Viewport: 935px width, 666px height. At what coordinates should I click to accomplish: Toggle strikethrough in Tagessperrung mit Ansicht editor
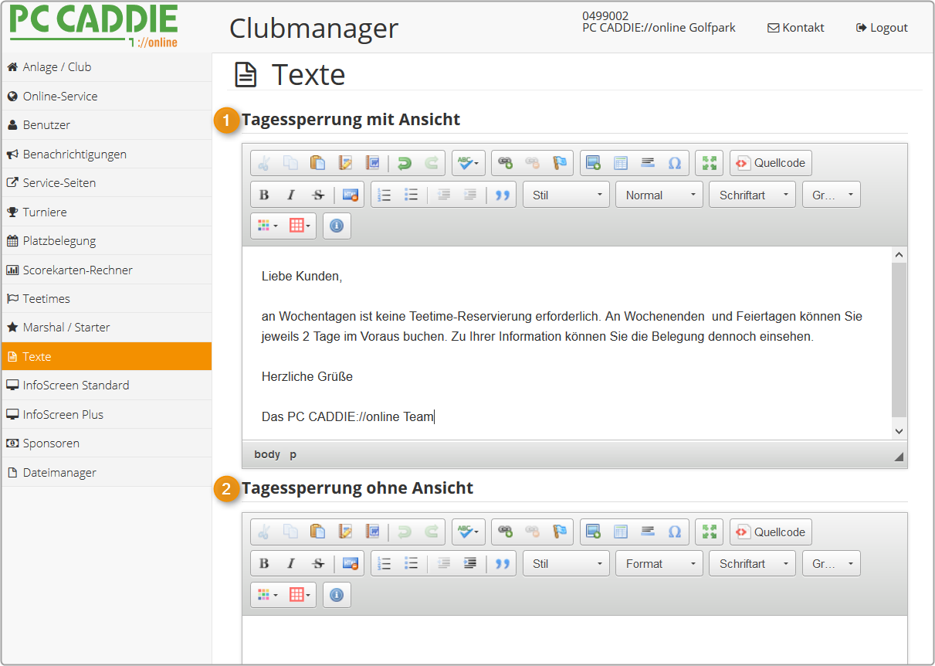click(317, 195)
